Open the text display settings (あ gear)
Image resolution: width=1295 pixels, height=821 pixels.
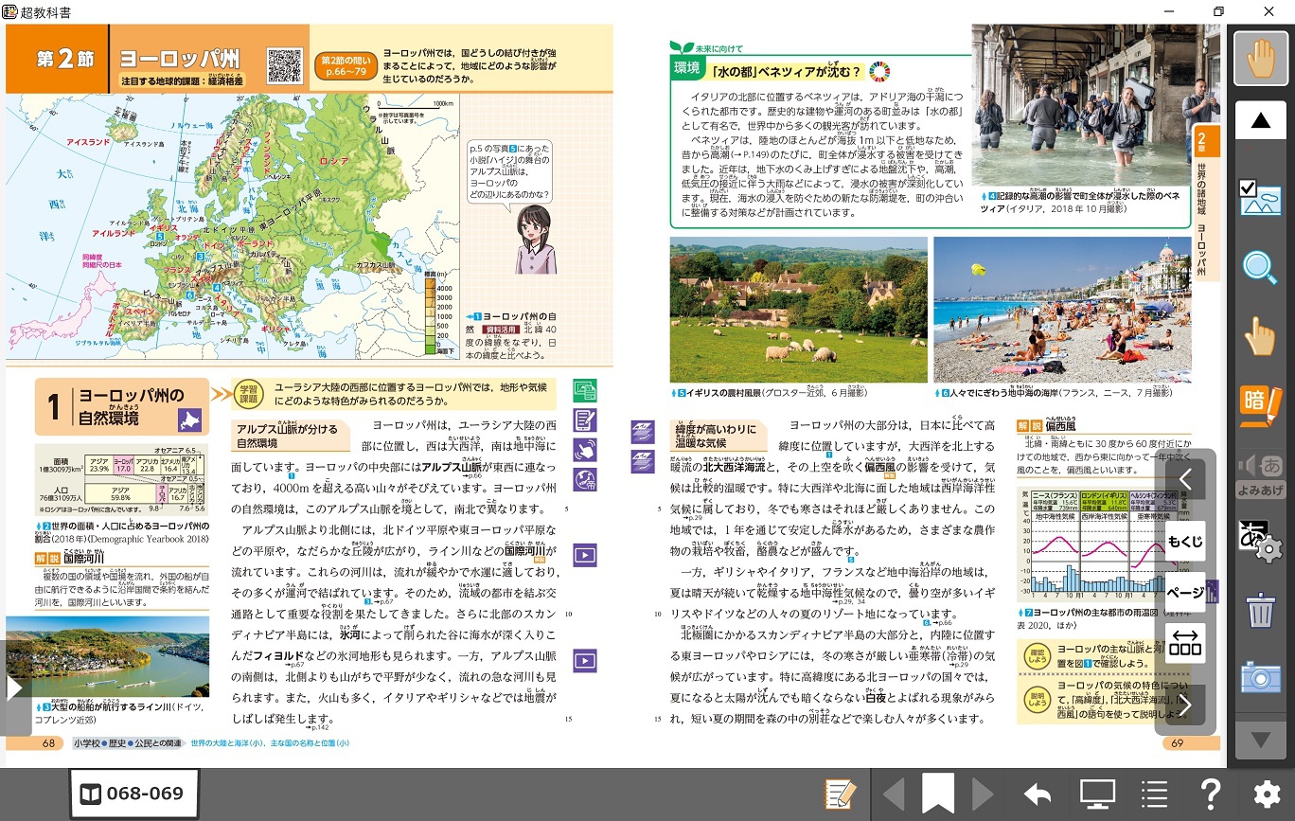click(x=1260, y=540)
